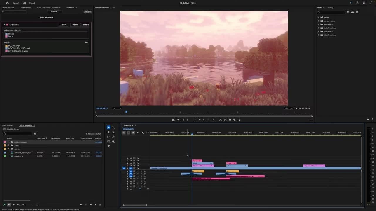The height and width of the screenshot is (211, 376).
Task: Click the Export Frame camera icon
Action: [230, 120]
